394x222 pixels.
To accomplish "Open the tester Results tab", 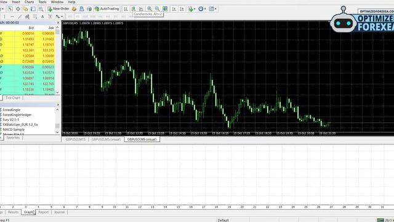I will (x=14, y=212).
